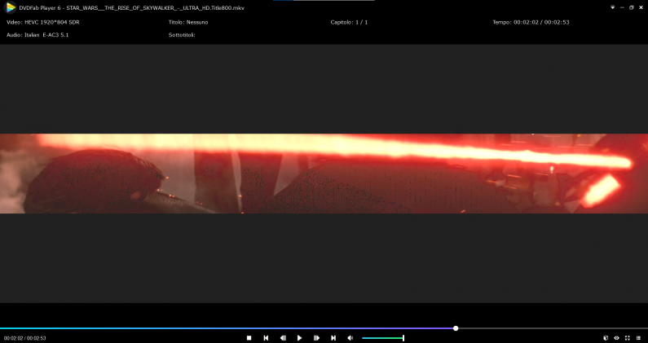Click the DVDFab Player 6 logo
Screen dimensions: 648x343
[x=11, y=7]
